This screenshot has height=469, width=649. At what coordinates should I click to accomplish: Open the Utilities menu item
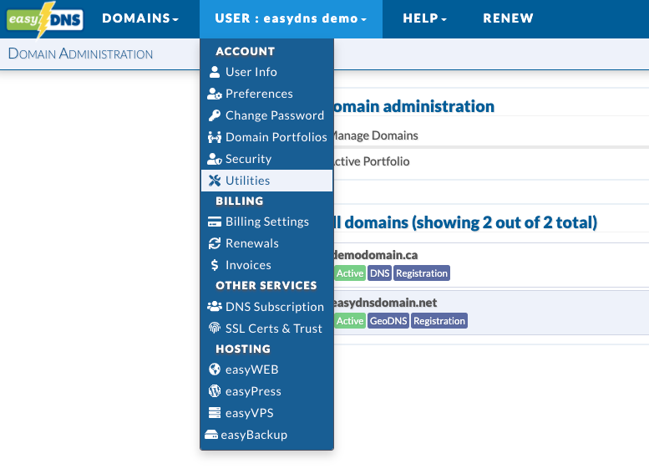[x=266, y=181]
